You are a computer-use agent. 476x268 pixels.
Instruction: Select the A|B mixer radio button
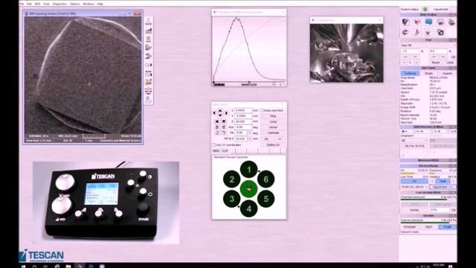[x=448, y=132]
